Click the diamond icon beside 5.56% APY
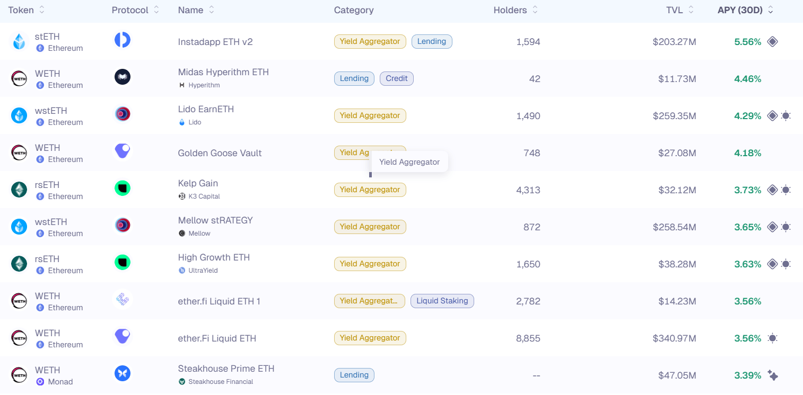Viewport: 803px width, 395px height. point(773,41)
